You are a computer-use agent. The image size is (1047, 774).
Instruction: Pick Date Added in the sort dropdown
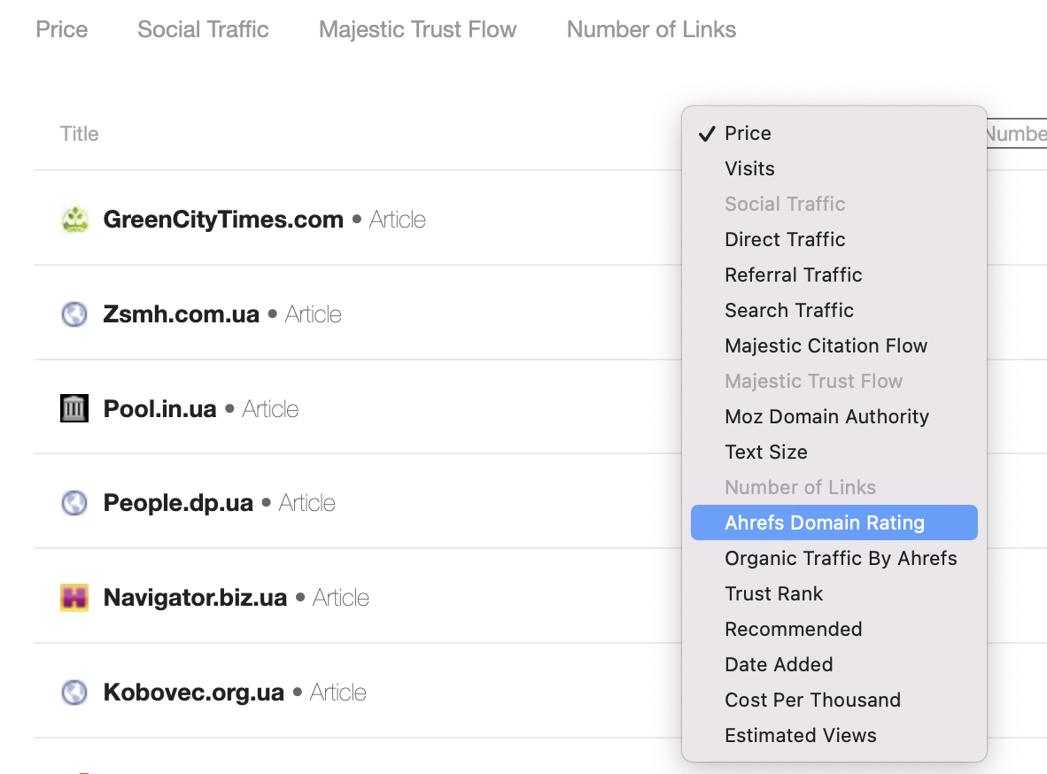point(779,664)
